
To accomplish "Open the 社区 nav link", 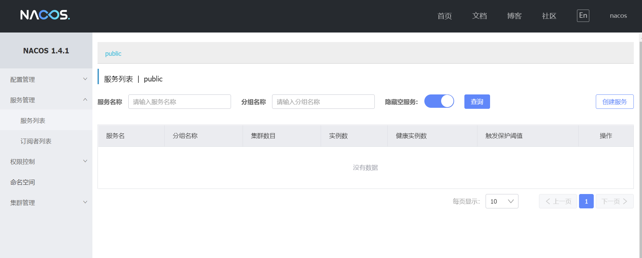I will click(x=549, y=16).
